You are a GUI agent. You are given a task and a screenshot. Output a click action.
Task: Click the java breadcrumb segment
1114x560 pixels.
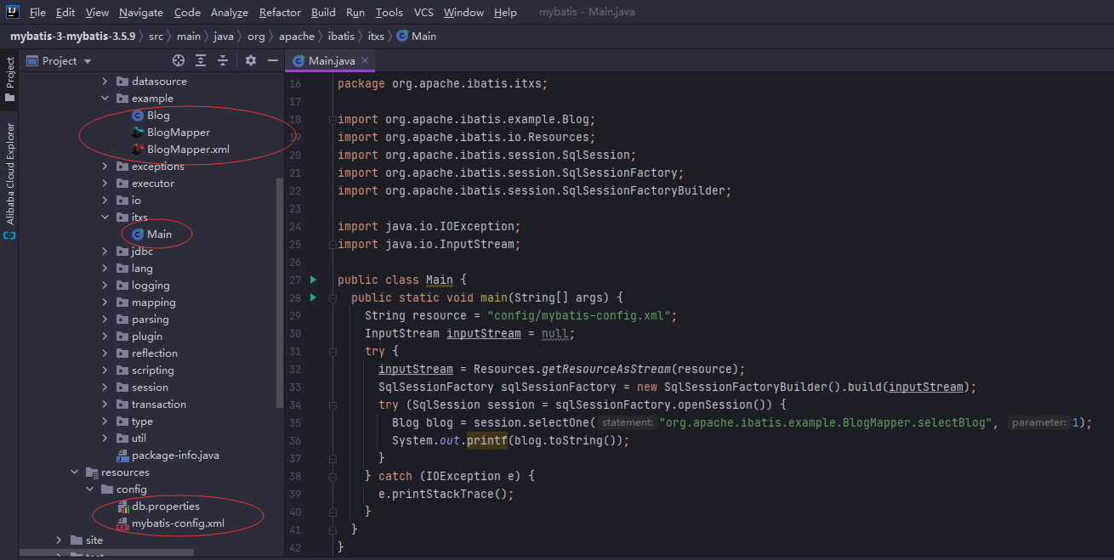coord(224,37)
